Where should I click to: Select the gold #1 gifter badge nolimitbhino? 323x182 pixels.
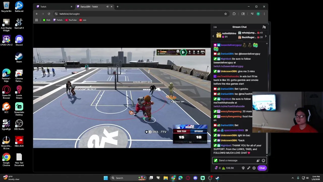(x=219, y=35)
